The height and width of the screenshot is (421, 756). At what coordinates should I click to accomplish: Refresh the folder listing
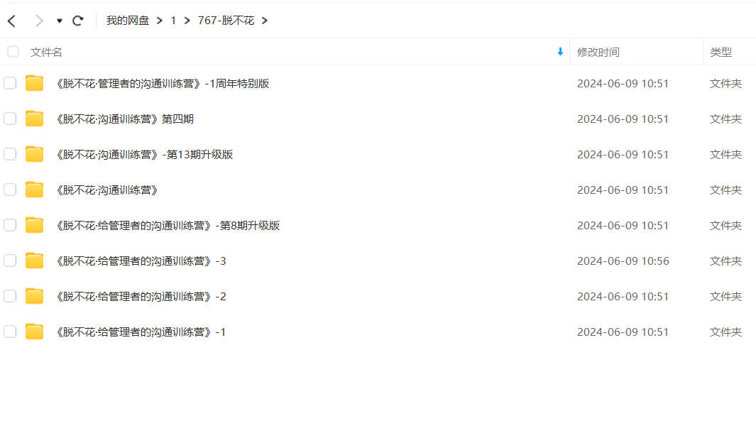click(x=77, y=21)
